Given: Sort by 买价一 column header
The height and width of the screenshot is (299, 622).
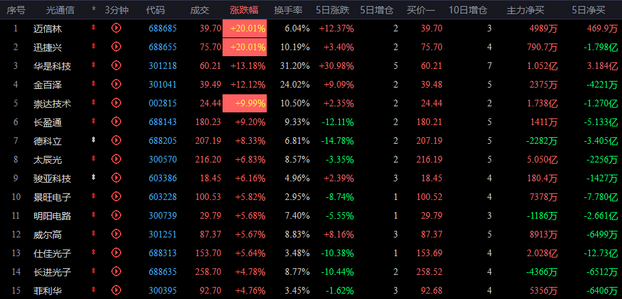Looking at the screenshot, I should [x=420, y=10].
